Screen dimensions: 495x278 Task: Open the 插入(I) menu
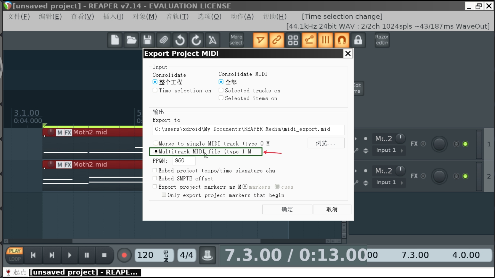tap(113, 16)
